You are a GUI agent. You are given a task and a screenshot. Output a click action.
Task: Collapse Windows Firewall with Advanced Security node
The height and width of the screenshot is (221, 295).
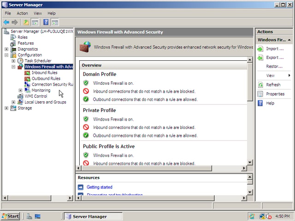tap(13, 67)
